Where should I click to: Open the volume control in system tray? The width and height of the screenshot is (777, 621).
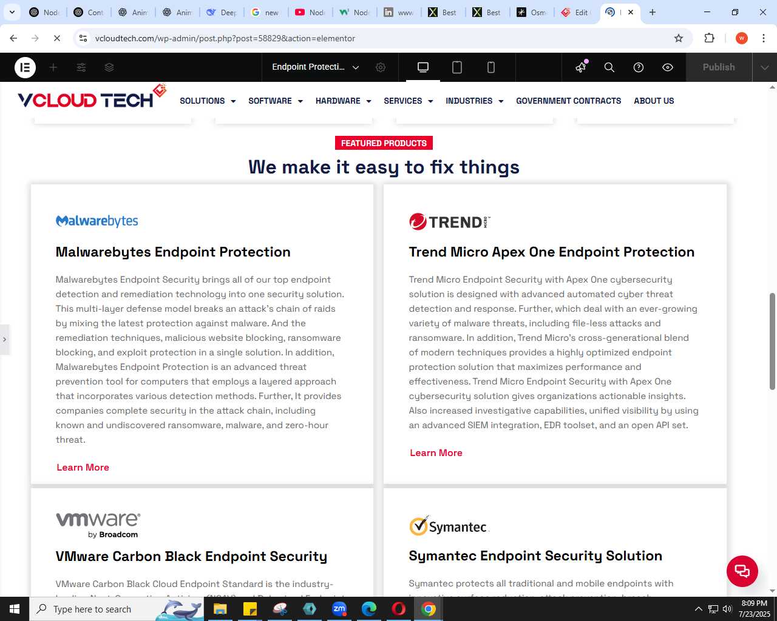(x=727, y=609)
